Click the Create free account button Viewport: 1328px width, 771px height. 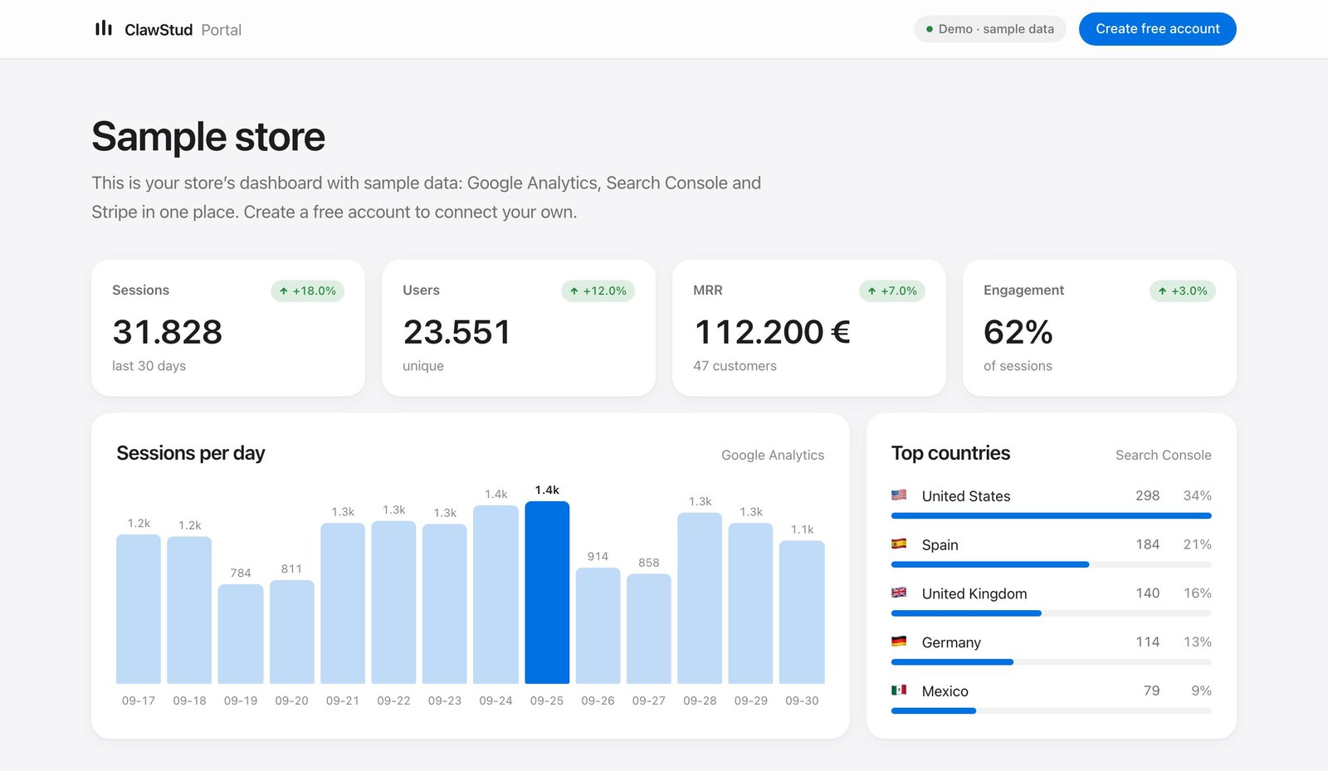[1158, 29]
